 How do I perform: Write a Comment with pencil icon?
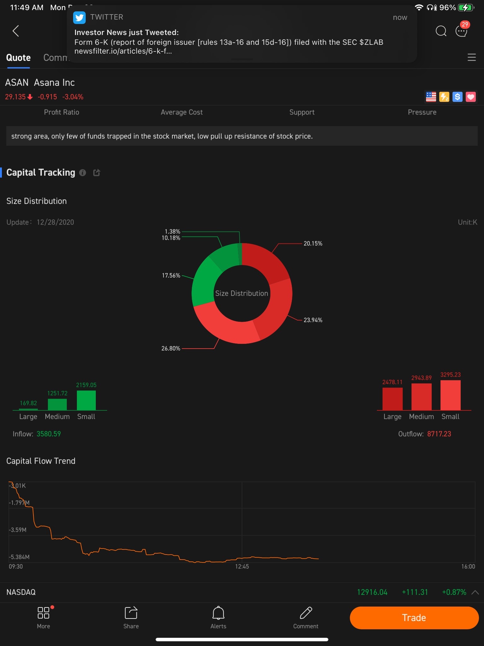[306, 617]
